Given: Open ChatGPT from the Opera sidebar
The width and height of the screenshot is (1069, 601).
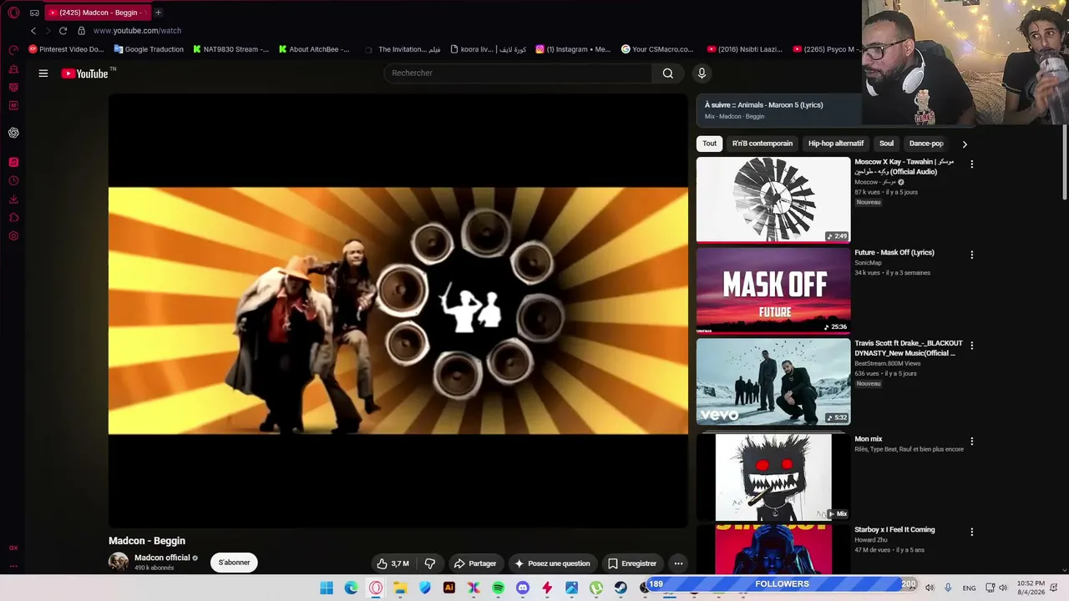Looking at the screenshot, I should coord(13,133).
